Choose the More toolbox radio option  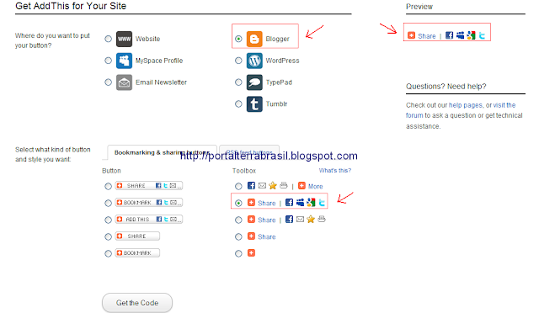238,186
